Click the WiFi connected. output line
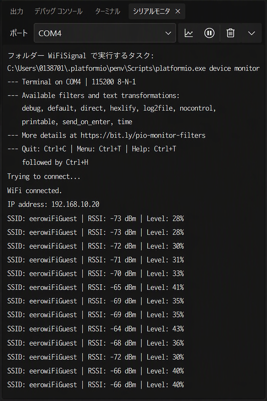This screenshot has height=401, width=267. click(34, 191)
